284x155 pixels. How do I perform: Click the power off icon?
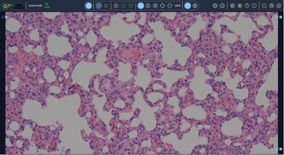pyautogui.click(x=279, y=6)
